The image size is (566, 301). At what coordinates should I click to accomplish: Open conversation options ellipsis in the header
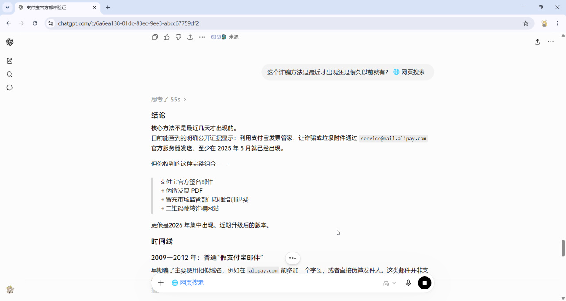point(551,42)
